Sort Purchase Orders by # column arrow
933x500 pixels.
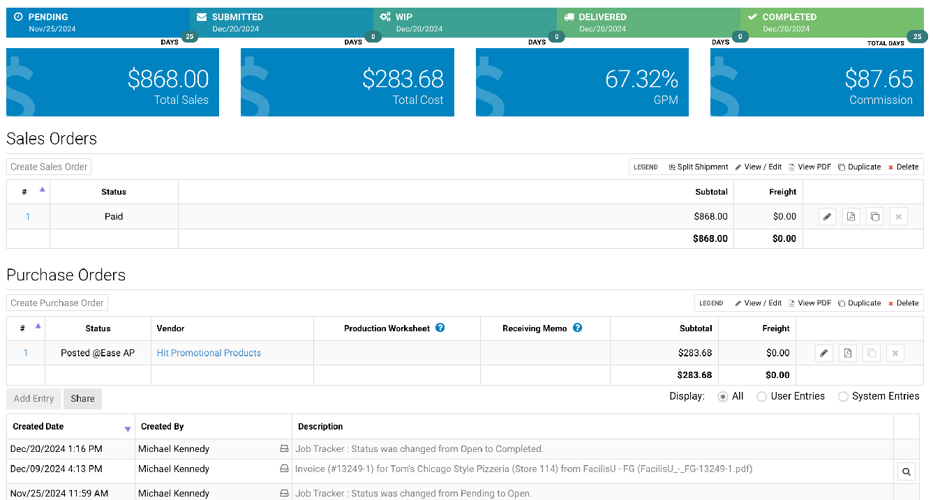pos(38,326)
